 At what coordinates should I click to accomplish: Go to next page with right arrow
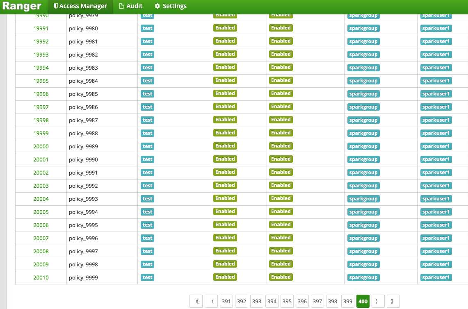[378, 301]
